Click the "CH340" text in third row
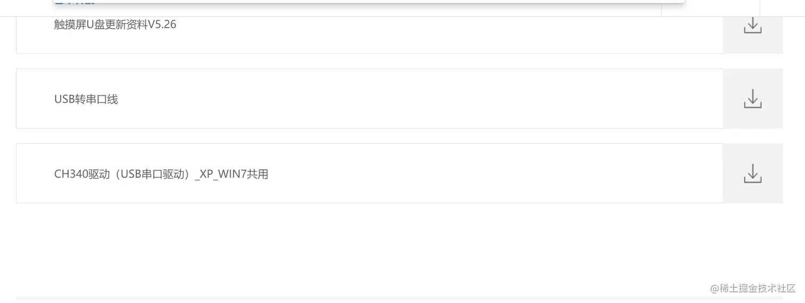805x303 pixels. (x=69, y=174)
